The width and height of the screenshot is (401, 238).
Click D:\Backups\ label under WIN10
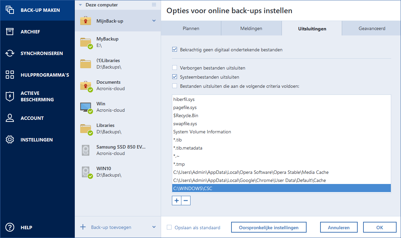coord(109,175)
